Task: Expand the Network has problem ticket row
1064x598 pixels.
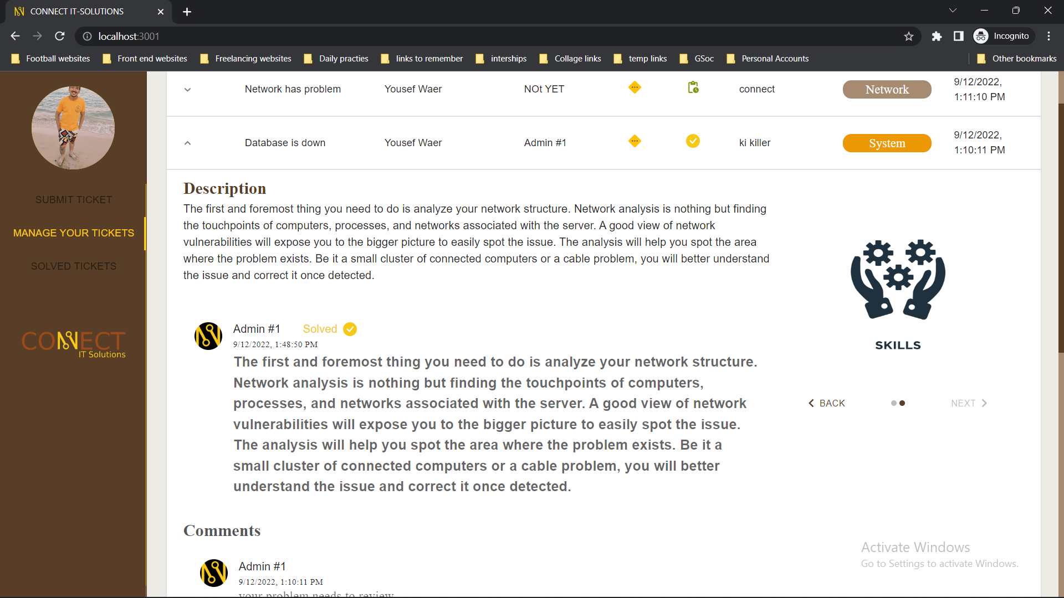Action: pos(187,90)
